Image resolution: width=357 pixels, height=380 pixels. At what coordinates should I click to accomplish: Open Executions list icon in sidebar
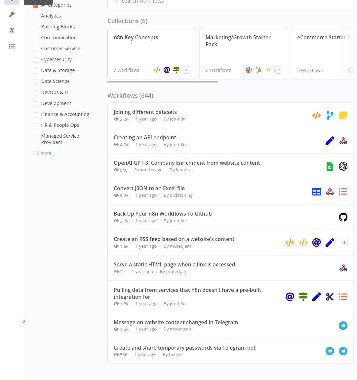click(12, 46)
